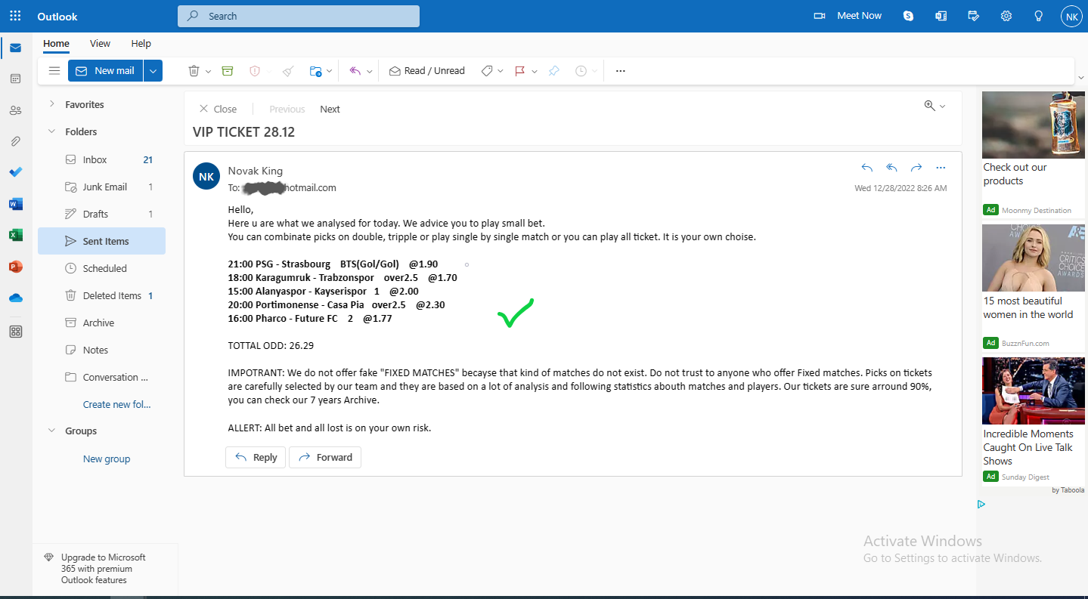Launch PowerPoint from the left rail
1088x599 pixels.
point(15,267)
